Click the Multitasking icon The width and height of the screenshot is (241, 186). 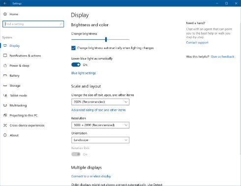(x=5, y=105)
